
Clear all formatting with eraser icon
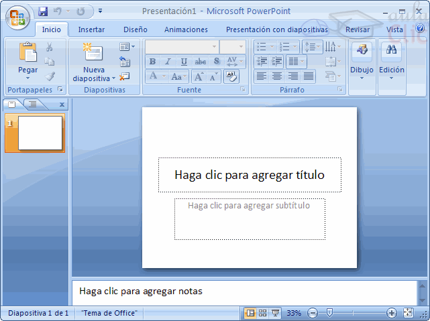(231, 76)
